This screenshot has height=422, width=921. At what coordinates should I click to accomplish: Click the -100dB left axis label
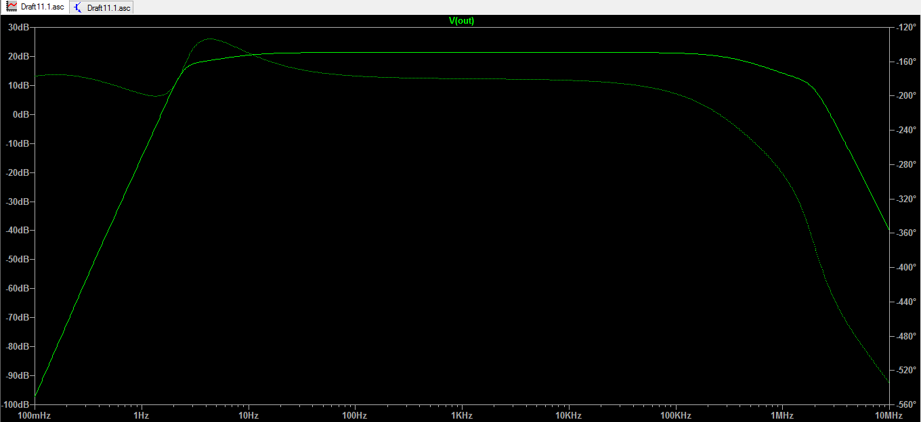pos(15,405)
